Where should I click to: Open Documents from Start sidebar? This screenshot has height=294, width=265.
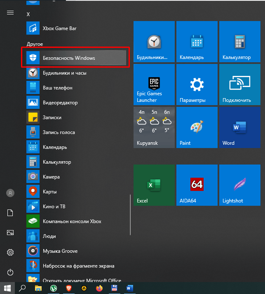click(10, 213)
